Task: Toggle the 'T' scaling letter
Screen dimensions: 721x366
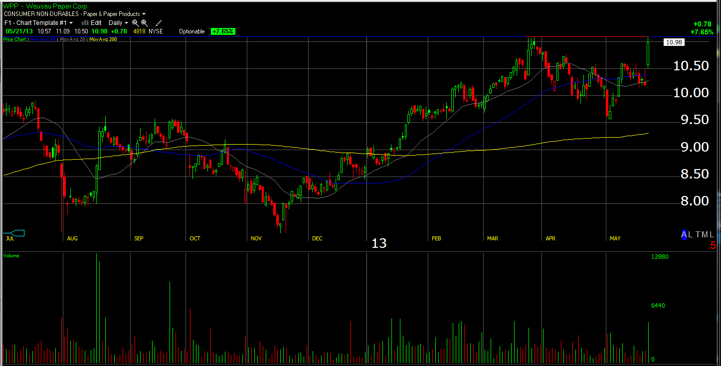Action: click(x=698, y=234)
